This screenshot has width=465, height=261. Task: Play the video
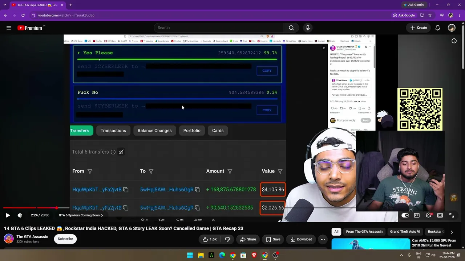click(x=8, y=215)
